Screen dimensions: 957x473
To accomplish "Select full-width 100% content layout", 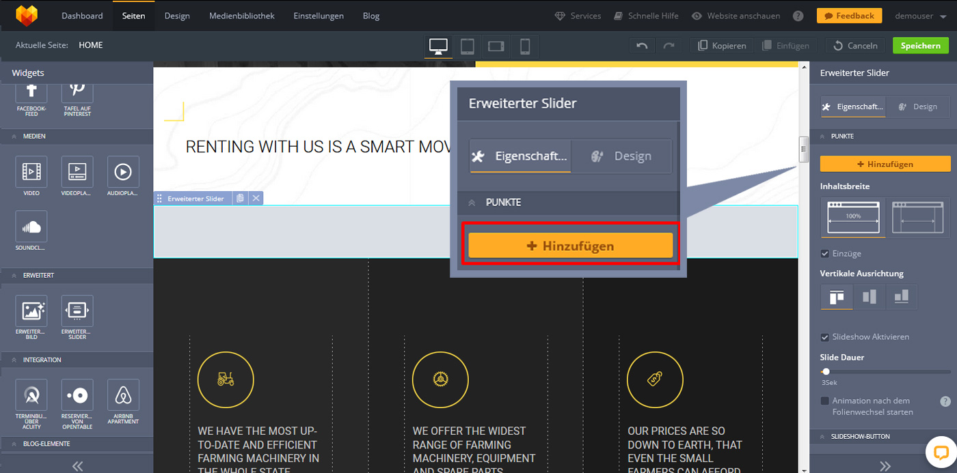I will (852, 217).
